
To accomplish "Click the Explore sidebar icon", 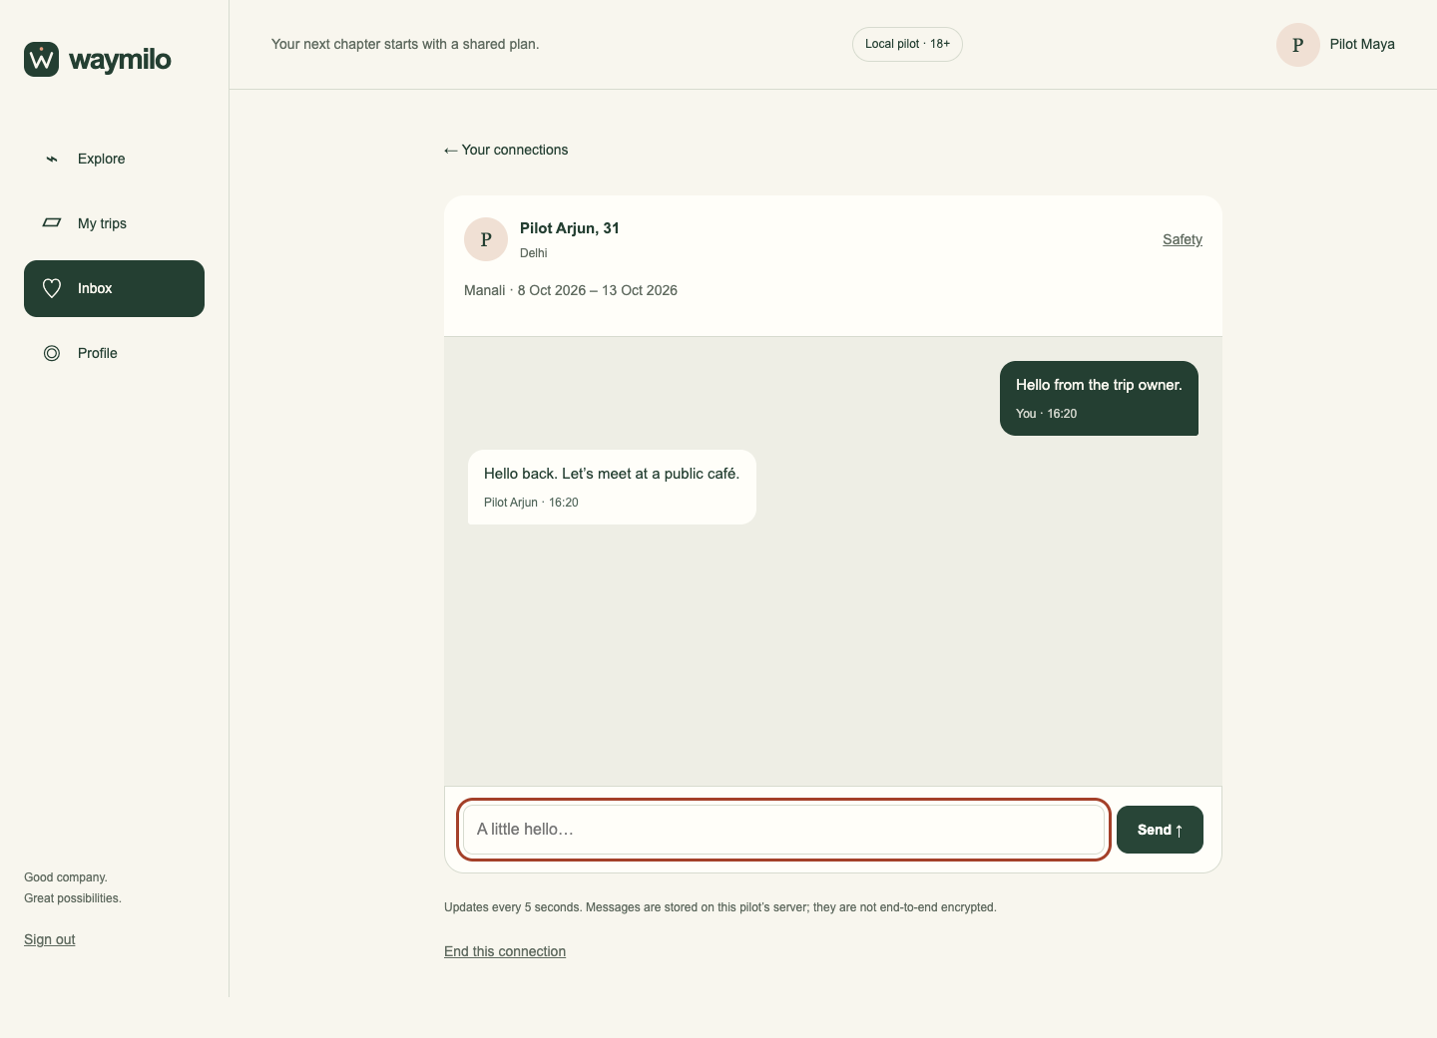I will [52, 159].
